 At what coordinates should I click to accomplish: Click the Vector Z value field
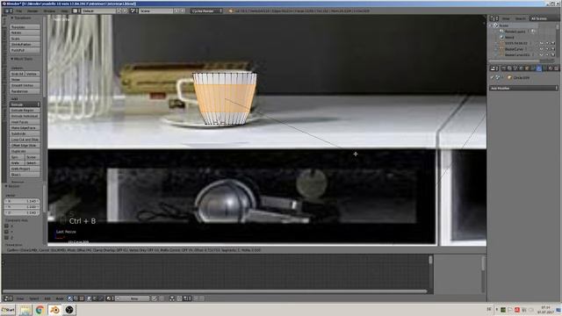click(21, 212)
